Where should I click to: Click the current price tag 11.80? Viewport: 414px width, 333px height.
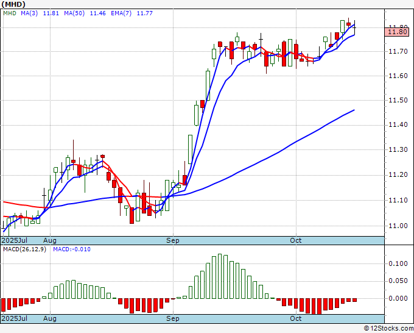coord(397,32)
